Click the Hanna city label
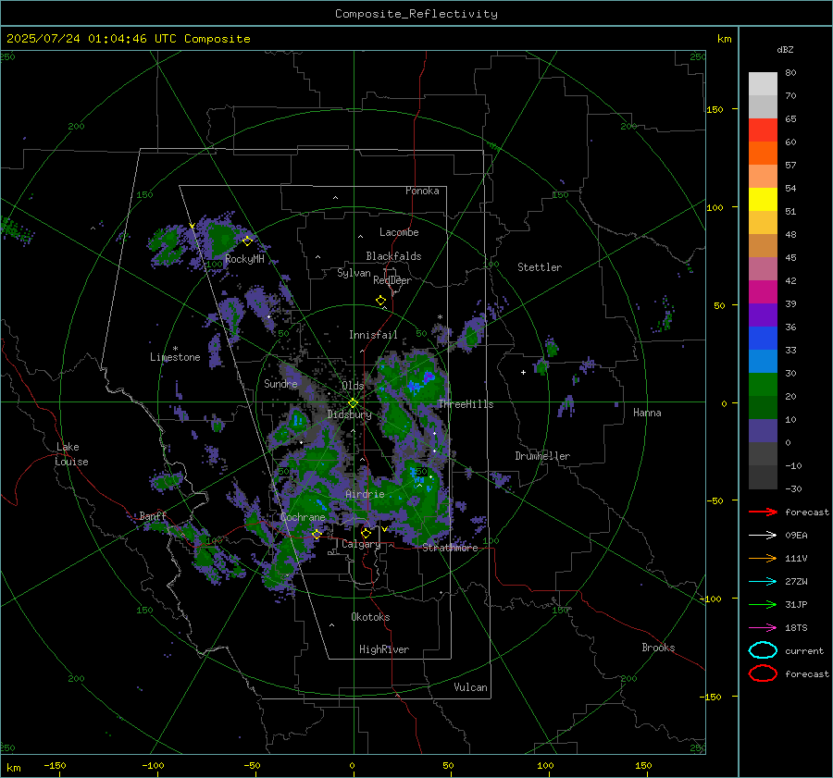 [647, 413]
